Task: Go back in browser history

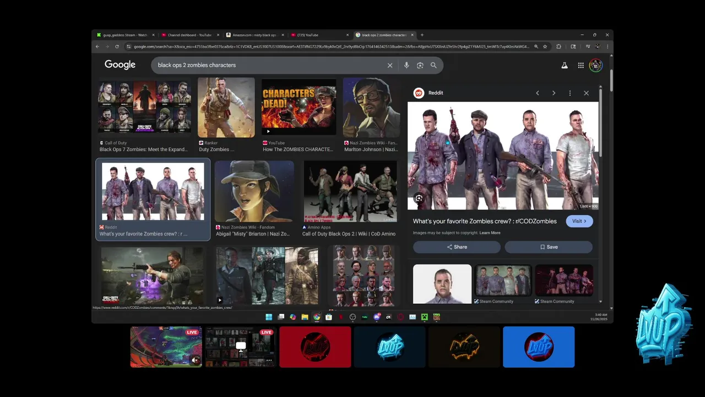Action: [97, 46]
